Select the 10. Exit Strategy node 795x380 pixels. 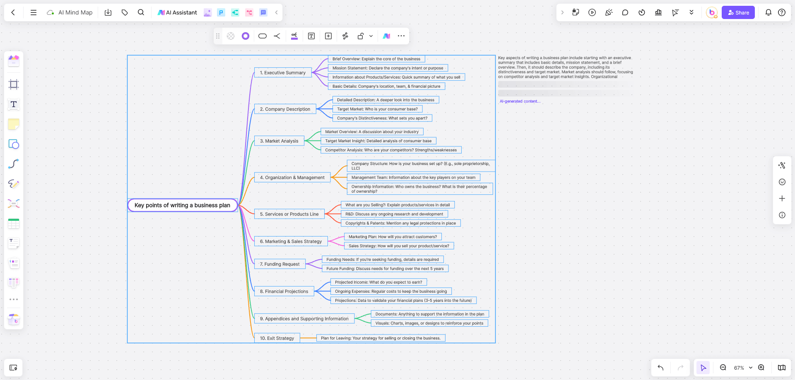[277, 338]
